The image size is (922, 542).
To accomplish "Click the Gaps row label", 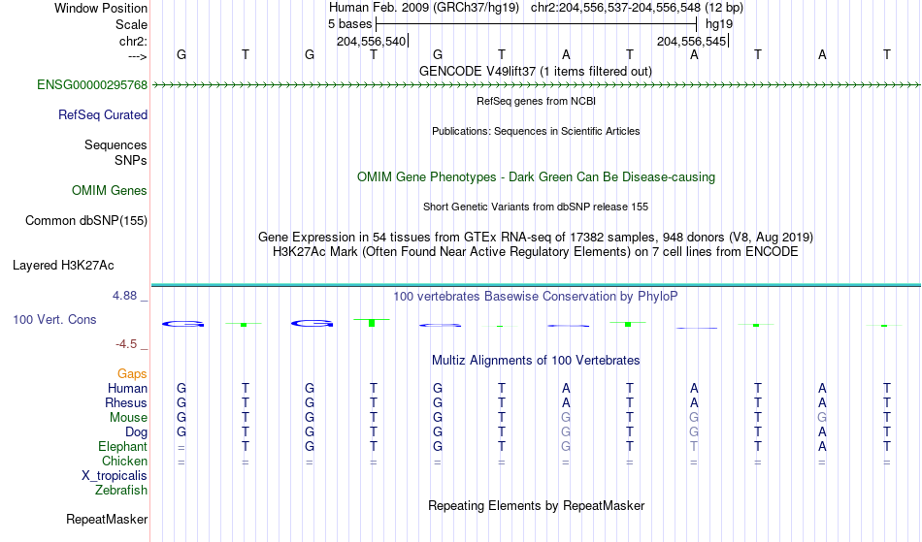I will tap(132, 374).
